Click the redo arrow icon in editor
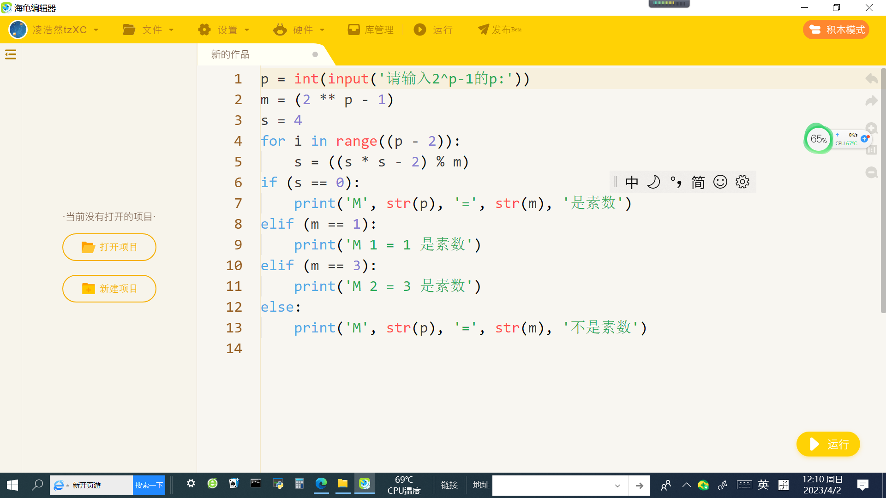Image resolution: width=886 pixels, height=498 pixels. click(871, 101)
